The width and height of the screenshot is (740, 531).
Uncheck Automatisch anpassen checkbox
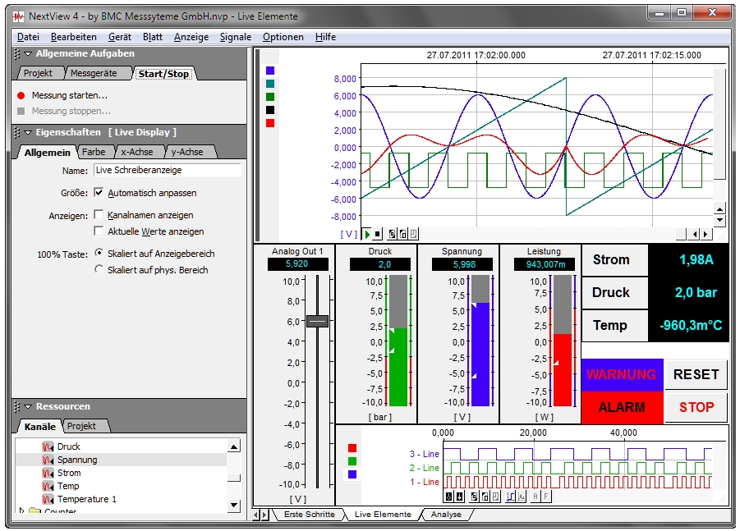(99, 193)
